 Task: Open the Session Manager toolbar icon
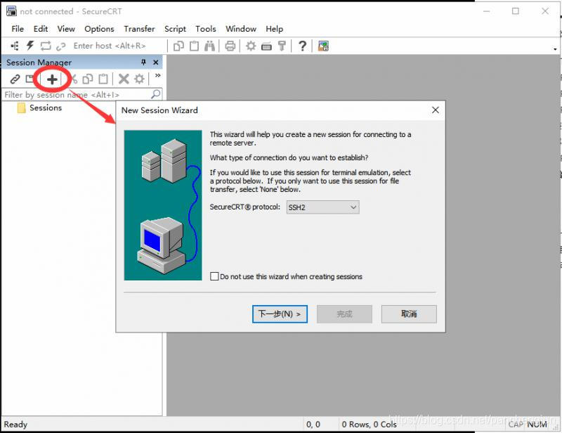15,46
